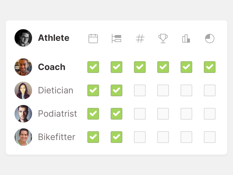Enable Bikefitter's pie chart permission checkbox
Screen dimensions: 233x175
[x=210, y=137]
